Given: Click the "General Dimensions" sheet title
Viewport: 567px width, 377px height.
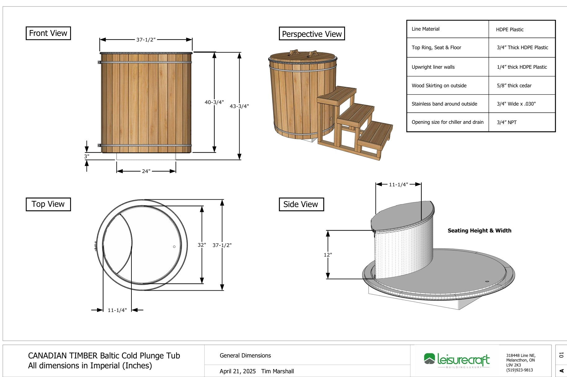Looking at the screenshot, I should (x=245, y=356).
